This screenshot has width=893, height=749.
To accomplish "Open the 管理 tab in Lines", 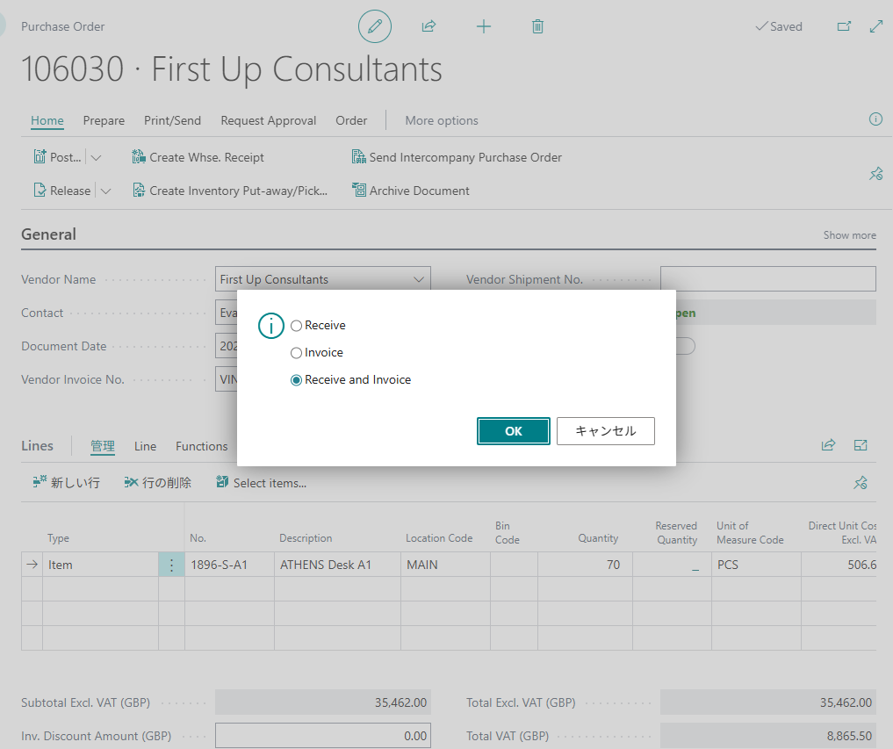I will tap(103, 446).
